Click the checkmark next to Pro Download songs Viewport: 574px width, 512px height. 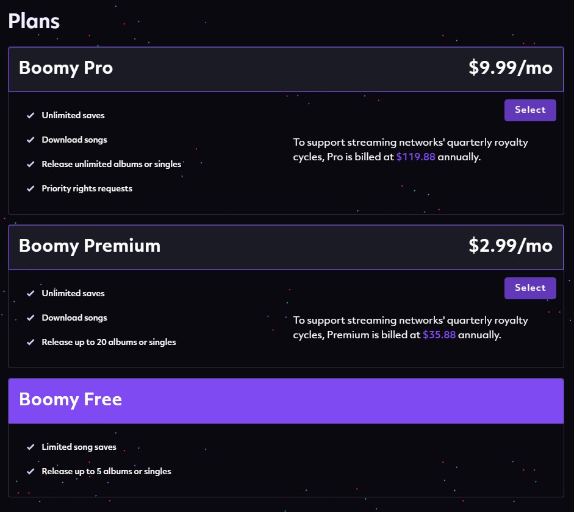pyautogui.click(x=30, y=140)
